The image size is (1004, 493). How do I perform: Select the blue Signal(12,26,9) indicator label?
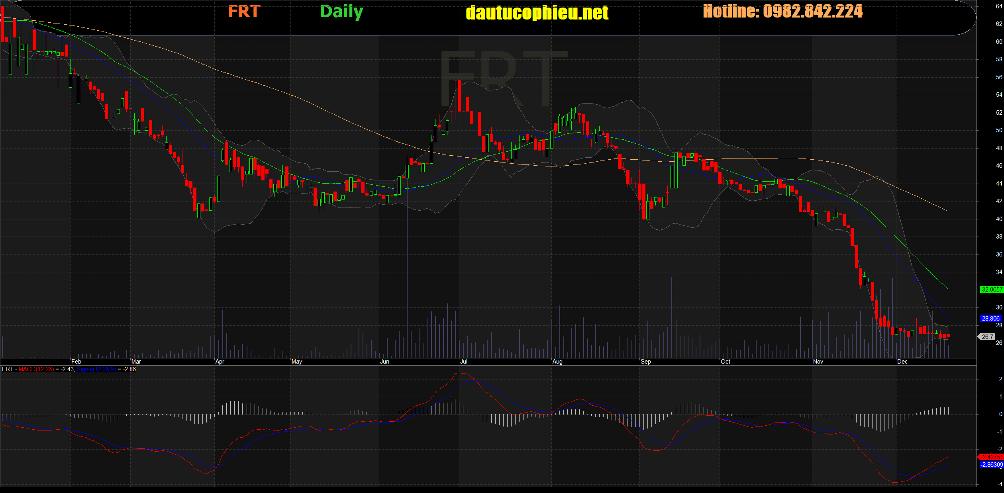pyautogui.click(x=96, y=369)
